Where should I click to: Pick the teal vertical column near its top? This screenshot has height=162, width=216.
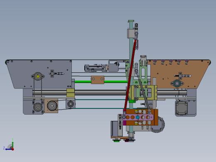point(131,25)
